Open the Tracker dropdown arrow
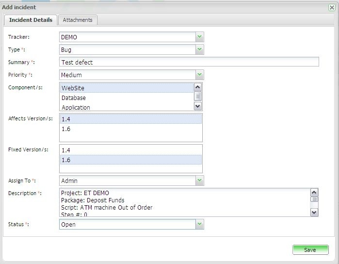 tap(199, 37)
